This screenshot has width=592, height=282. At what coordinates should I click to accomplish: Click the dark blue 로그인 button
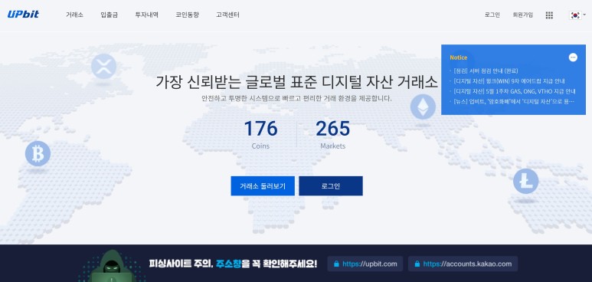coord(331,186)
